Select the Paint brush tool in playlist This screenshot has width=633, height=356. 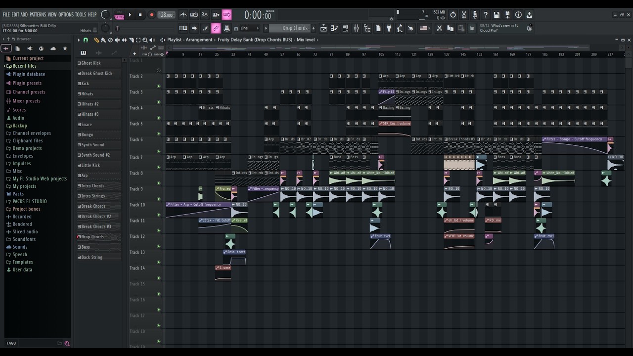pyautogui.click(x=103, y=40)
